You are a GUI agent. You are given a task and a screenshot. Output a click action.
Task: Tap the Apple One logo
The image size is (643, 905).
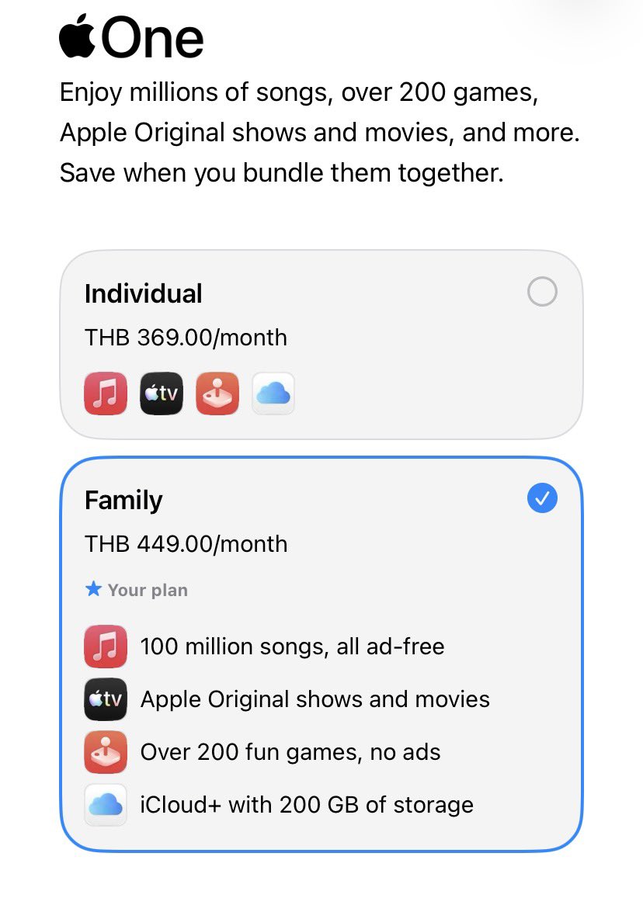coord(131,39)
